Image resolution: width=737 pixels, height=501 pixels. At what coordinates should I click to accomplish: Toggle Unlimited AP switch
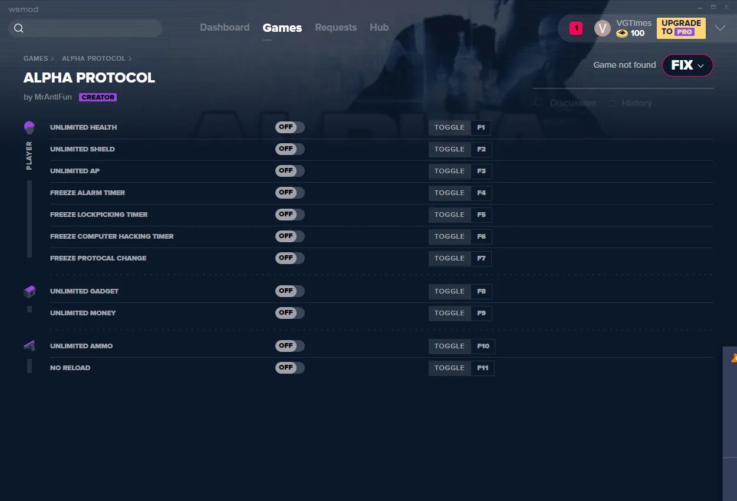click(x=290, y=171)
